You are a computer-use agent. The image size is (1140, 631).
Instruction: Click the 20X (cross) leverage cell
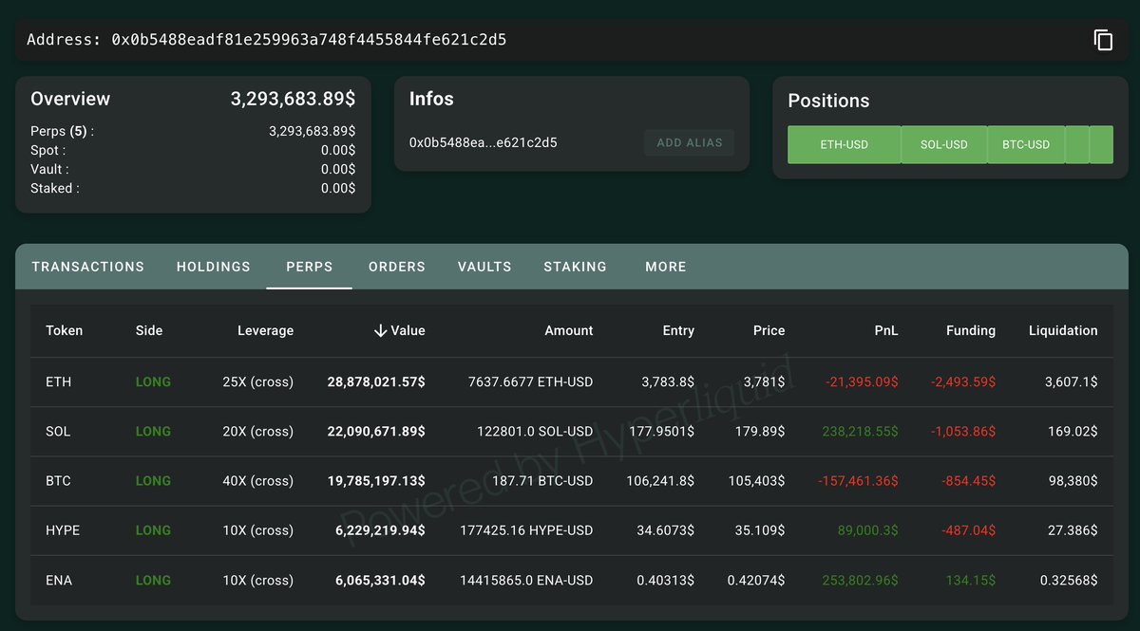(x=258, y=431)
